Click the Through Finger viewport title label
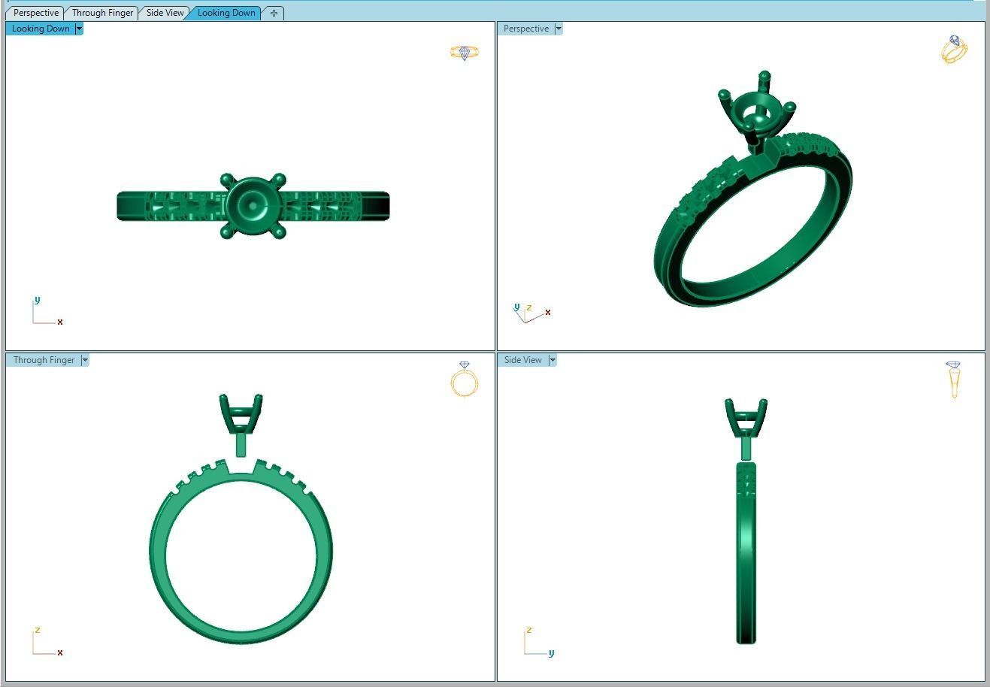Screen dimensions: 990x687 [x=44, y=360]
